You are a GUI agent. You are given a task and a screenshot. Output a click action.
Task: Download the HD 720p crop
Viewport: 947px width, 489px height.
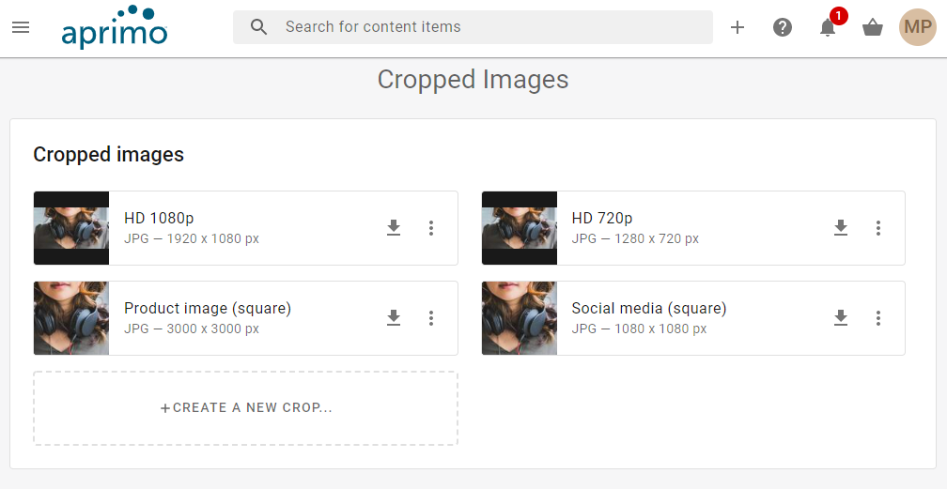click(841, 228)
